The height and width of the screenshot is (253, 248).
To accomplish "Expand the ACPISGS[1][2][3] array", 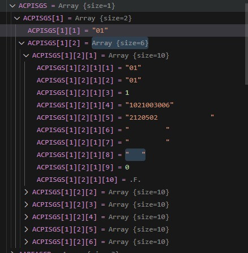I will (x=26, y=204).
